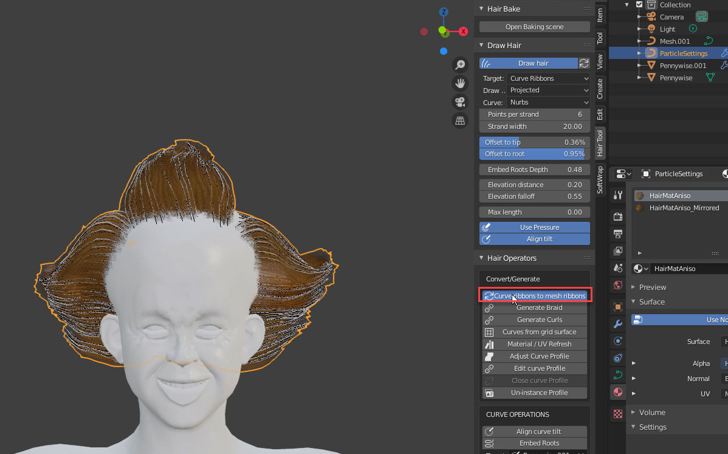This screenshot has width=728, height=454.
Task: Open the Output properties tab (printer icon)
Action: click(618, 233)
